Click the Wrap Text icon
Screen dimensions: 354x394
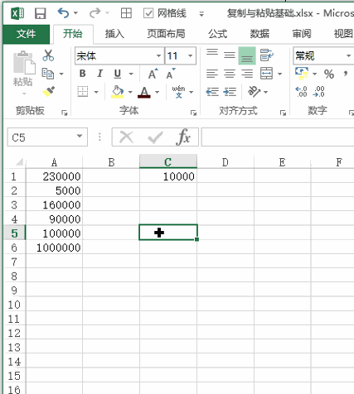(267, 55)
